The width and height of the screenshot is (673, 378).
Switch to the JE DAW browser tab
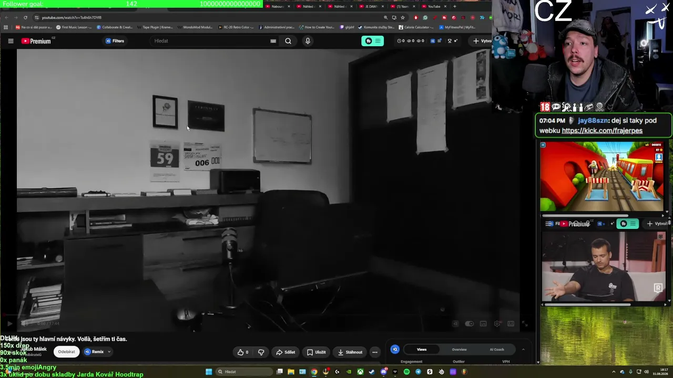pos(371,6)
